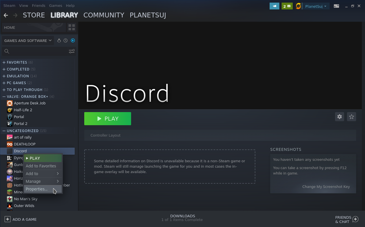The width and height of the screenshot is (365, 227).
Task: Select Add to Favorites in context menu
Action: 43,166
